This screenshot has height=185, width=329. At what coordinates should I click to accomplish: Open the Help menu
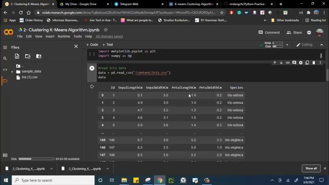point(88,36)
